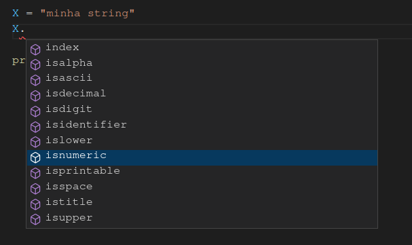The width and height of the screenshot is (412, 245).
Task: Click the method icon next to isalpha
Action: [x=35, y=64]
